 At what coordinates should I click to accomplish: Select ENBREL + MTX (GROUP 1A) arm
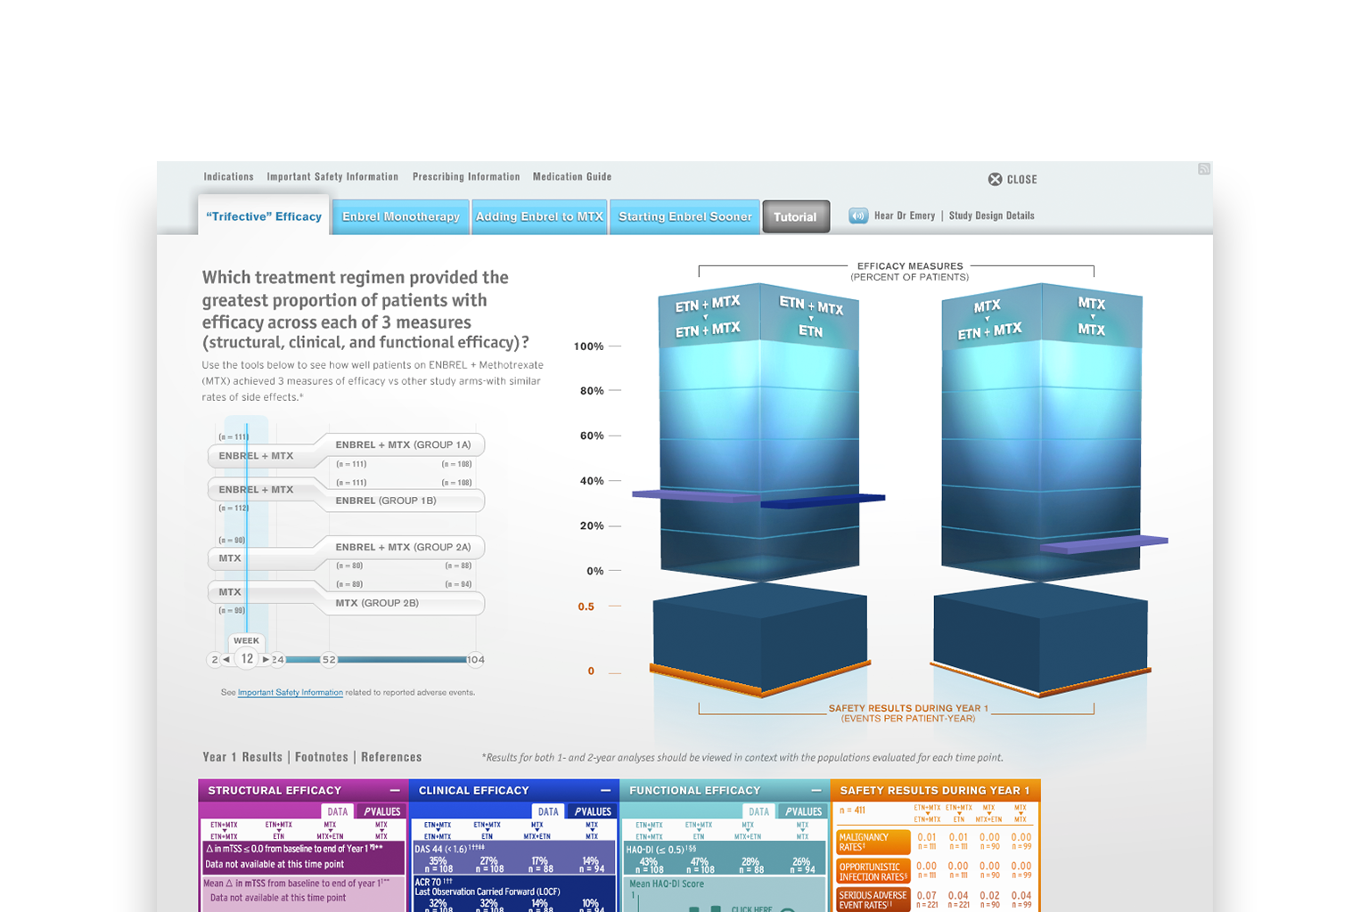tap(403, 444)
